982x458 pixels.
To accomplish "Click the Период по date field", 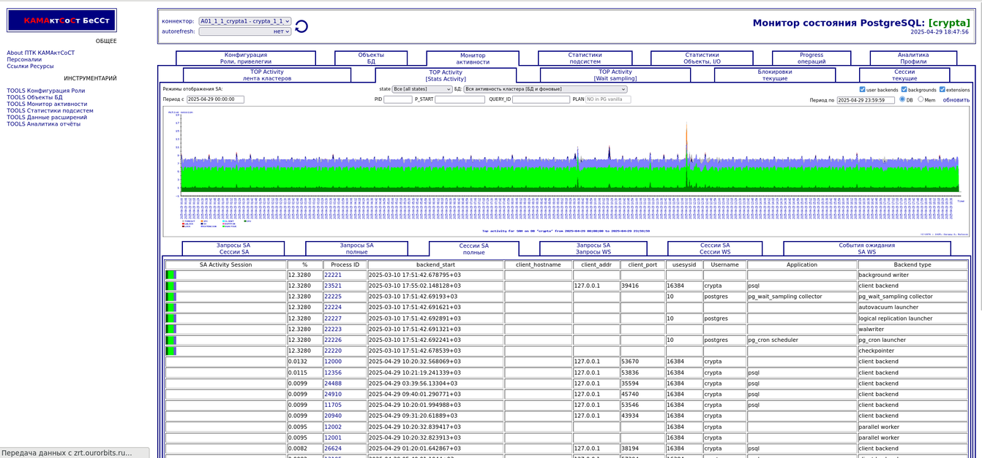I will [x=865, y=100].
